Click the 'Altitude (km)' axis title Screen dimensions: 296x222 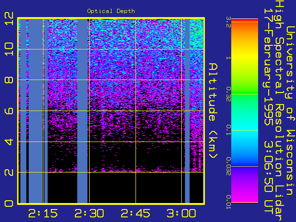coord(213,111)
